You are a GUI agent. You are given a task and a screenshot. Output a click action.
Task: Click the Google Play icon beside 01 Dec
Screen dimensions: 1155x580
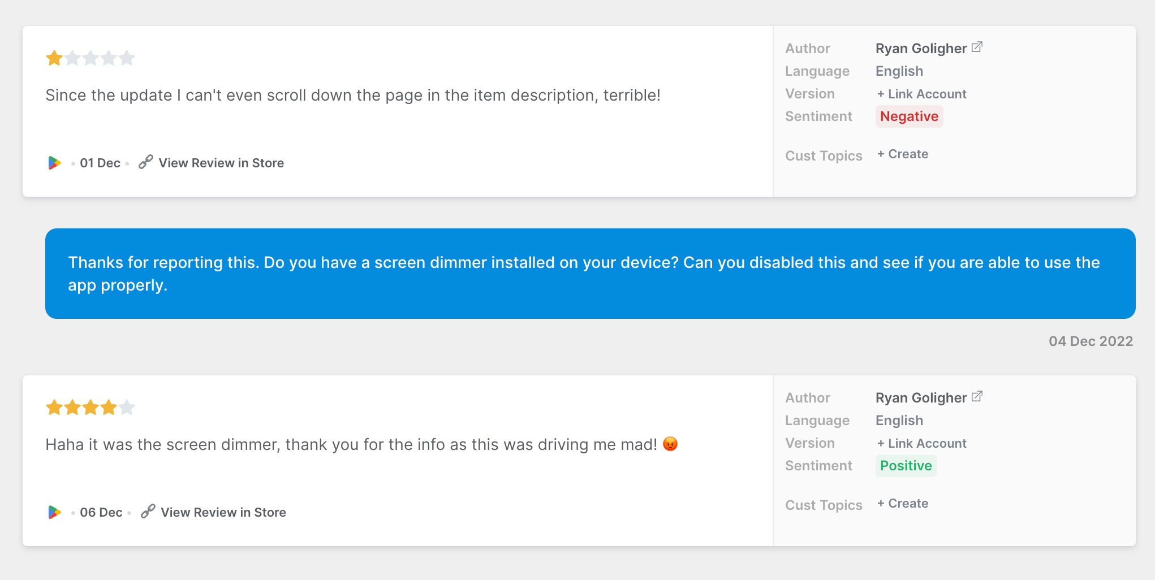54,163
